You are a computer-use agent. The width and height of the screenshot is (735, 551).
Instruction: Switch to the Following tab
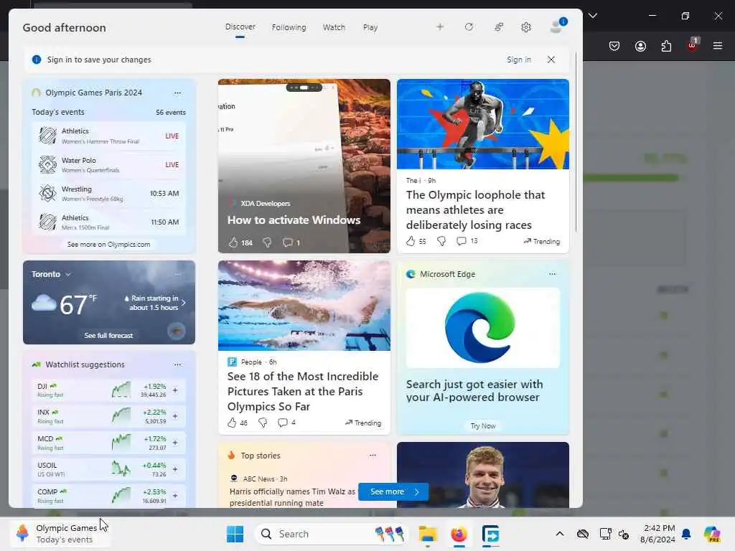(289, 27)
